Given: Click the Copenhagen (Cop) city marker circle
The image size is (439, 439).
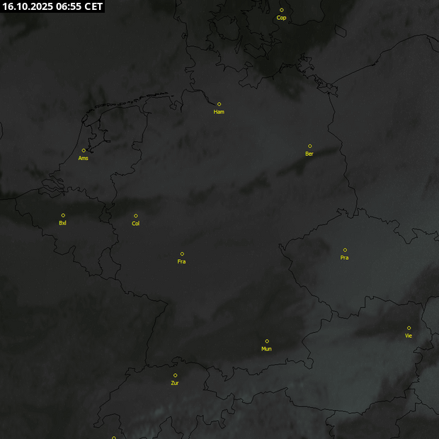Looking at the screenshot, I should [x=282, y=10].
